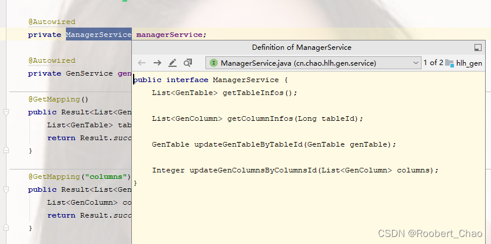Collapse the columns GetMapping method fold

click(6, 189)
